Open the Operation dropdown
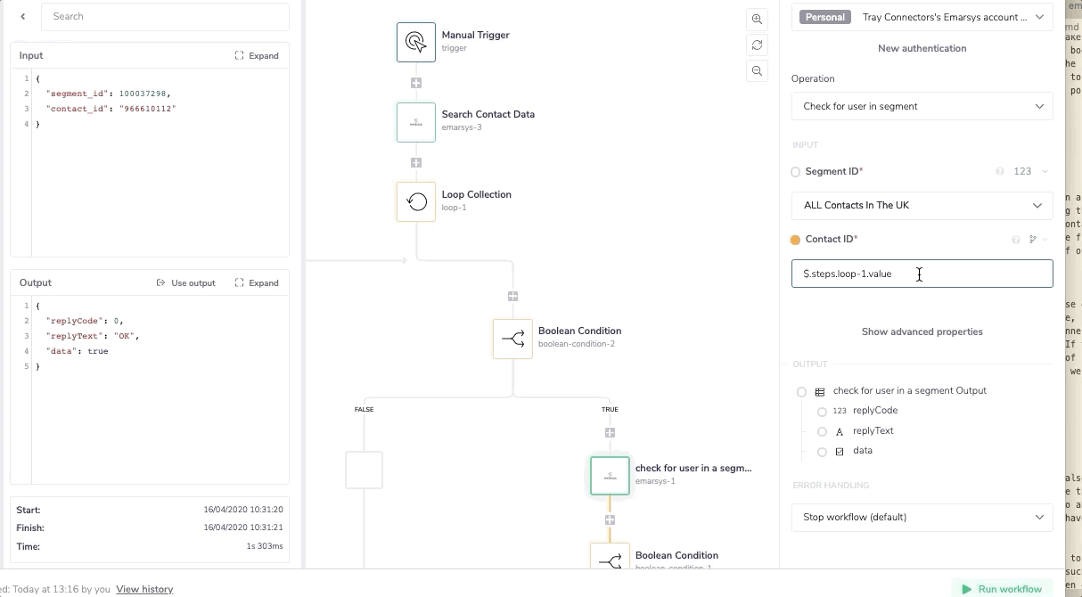1082x597 pixels. (922, 106)
